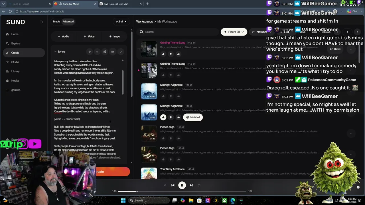365x205 pixels.
Task: Open Microsoft Edge from the taskbar
Action: click(233, 200)
